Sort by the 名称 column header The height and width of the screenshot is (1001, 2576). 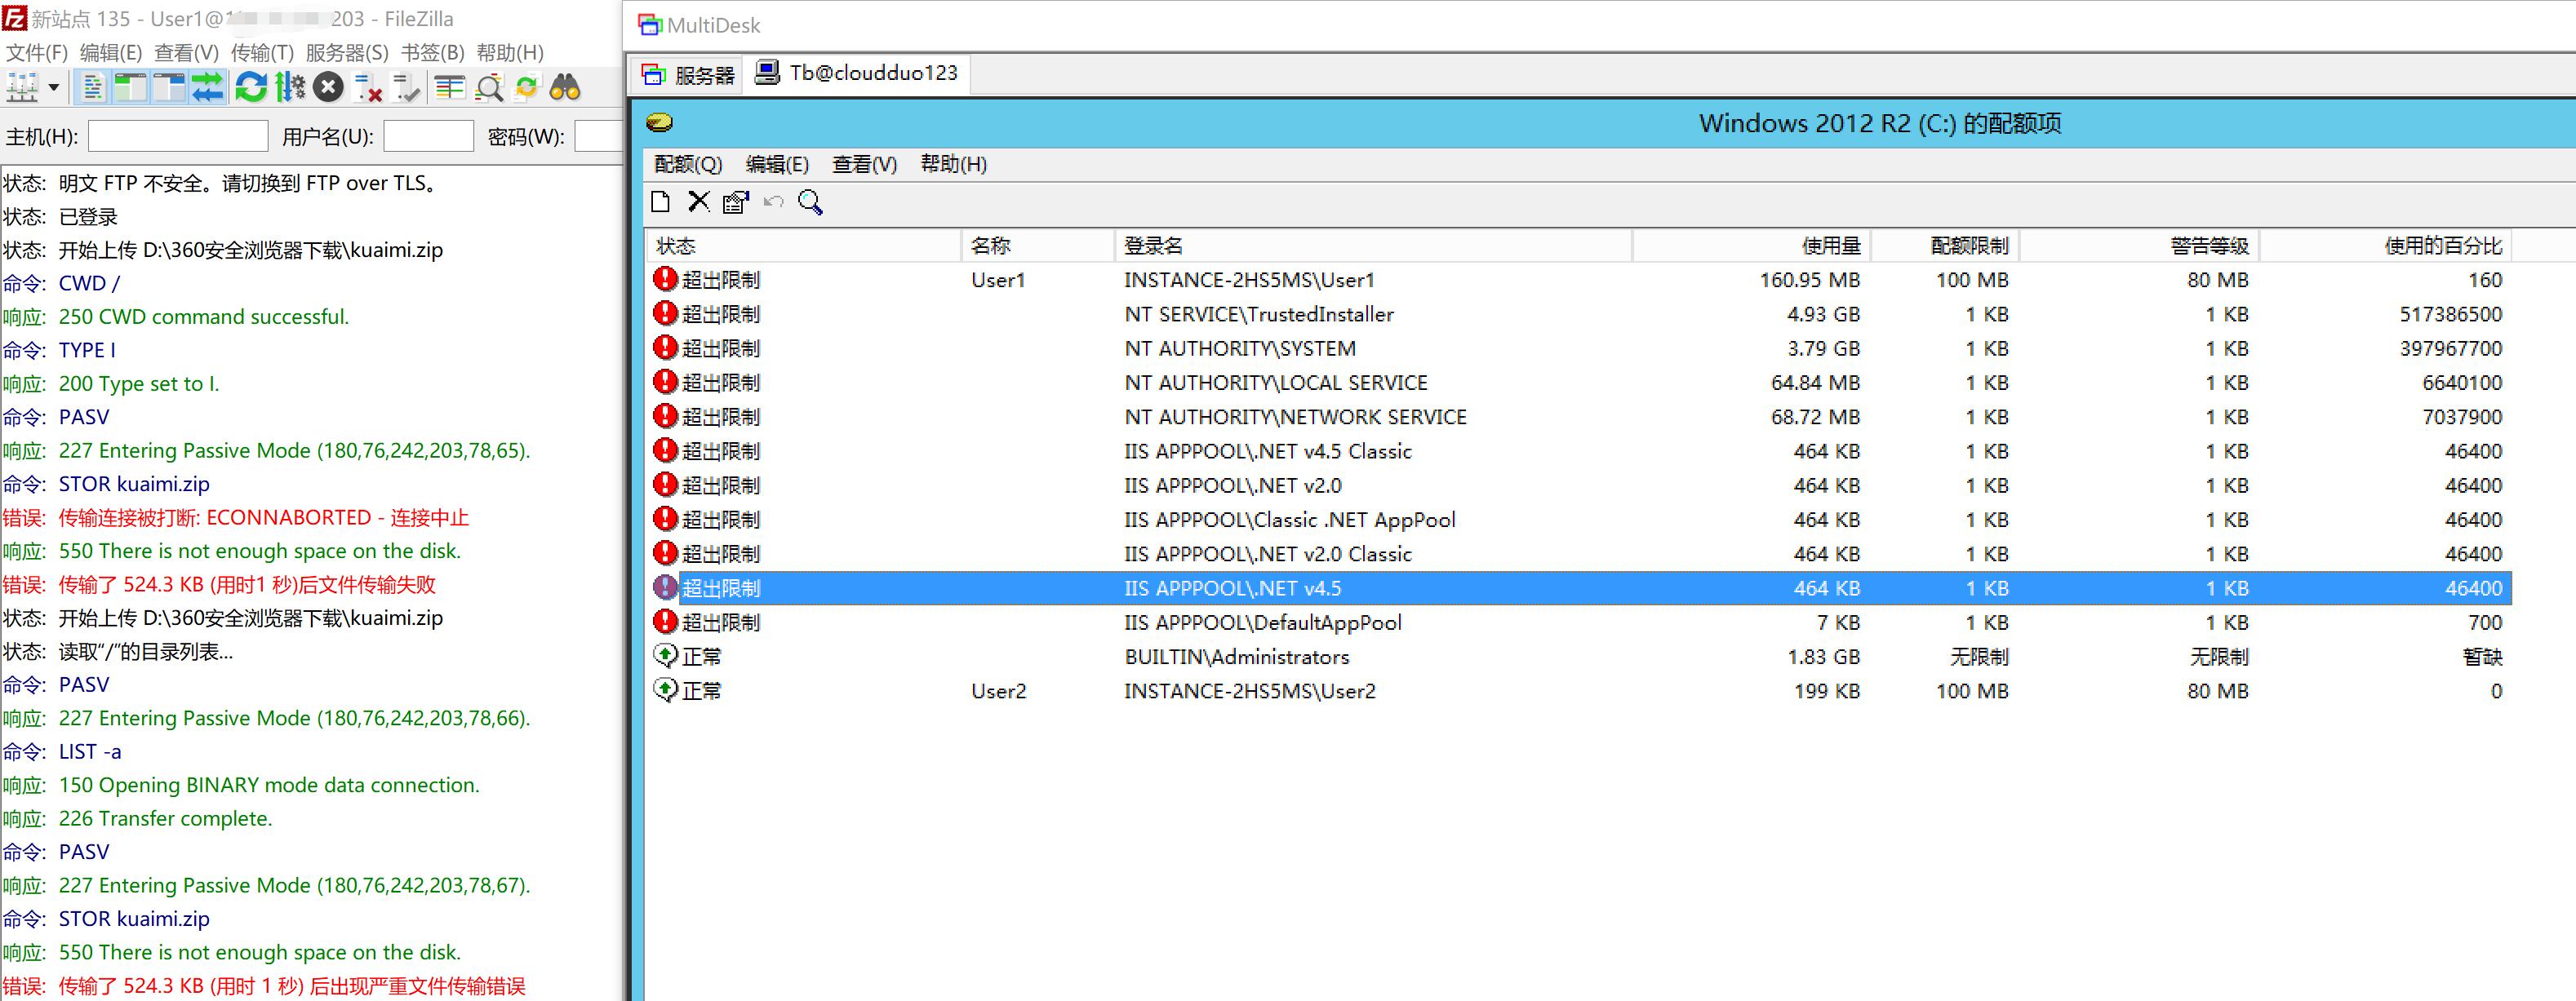(1039, 246)
